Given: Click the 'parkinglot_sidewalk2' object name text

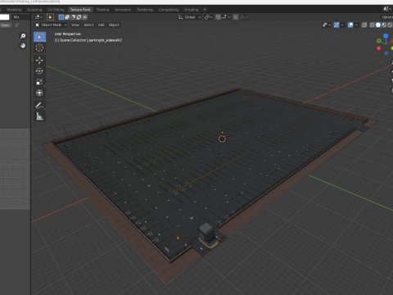Looking at the screenshot, I should pyautogui.click(x=106, y=40).
